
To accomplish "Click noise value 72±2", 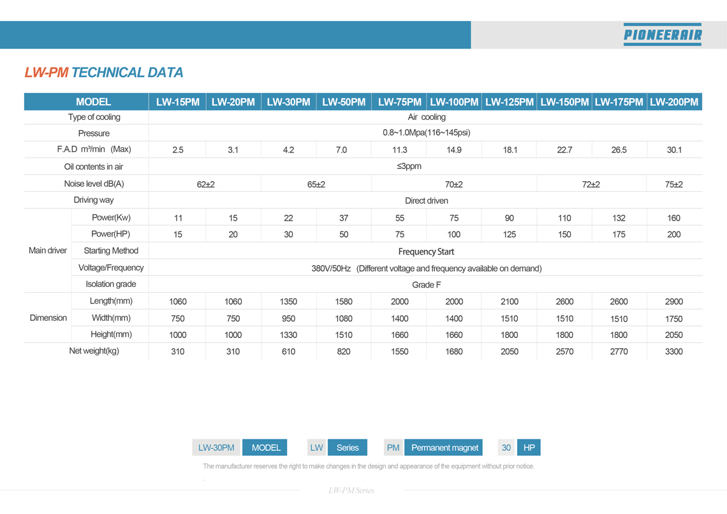I will click(x=591, y=184).
